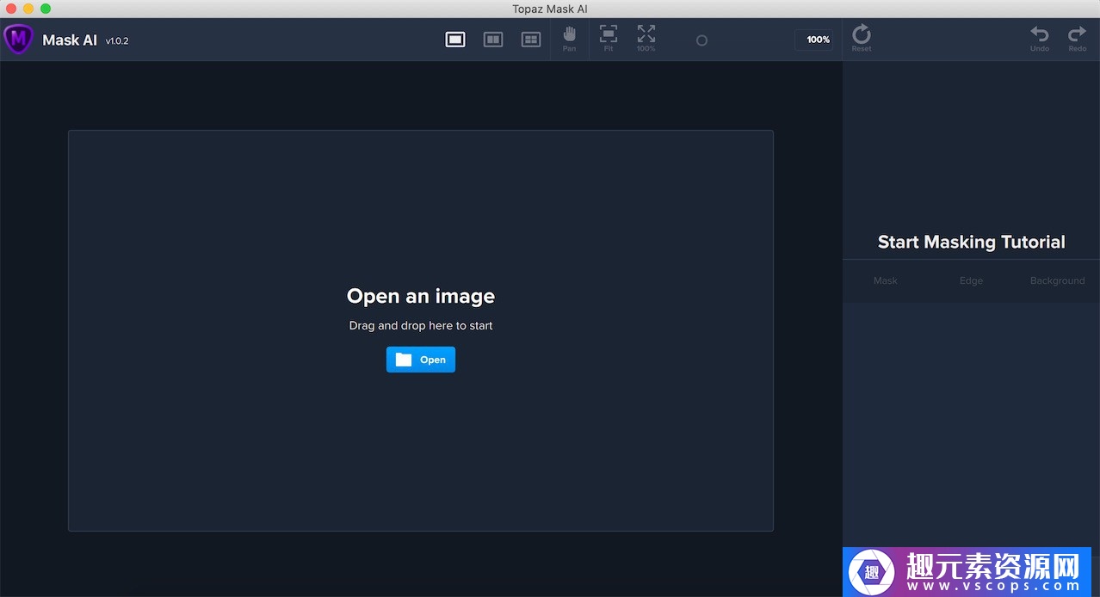The image size is (1100, 597).
Task: Switch to the Mask tab
Action: click(885, 280)
